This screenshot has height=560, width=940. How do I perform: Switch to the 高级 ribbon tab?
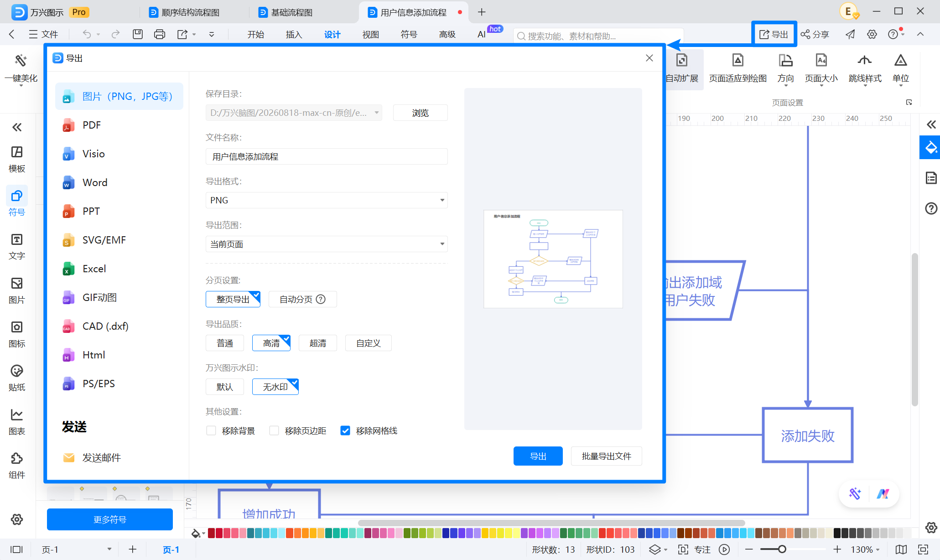coord(447,34)
